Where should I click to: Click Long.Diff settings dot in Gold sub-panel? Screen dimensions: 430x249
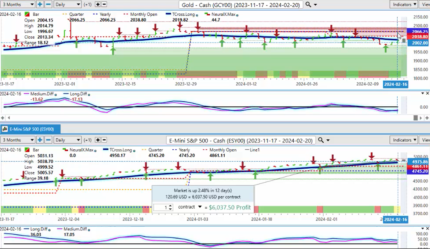coord(89,94)
